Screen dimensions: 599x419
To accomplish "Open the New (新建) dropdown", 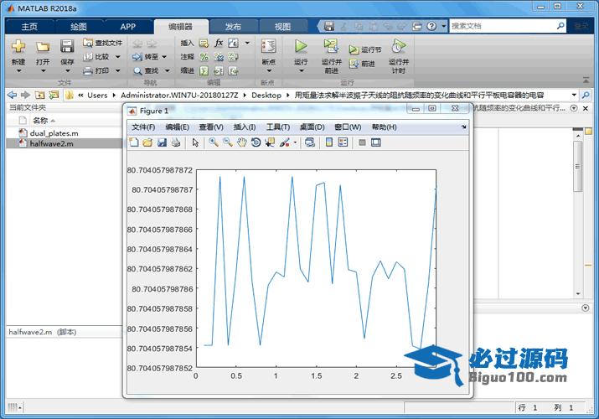I will [18, 62].
